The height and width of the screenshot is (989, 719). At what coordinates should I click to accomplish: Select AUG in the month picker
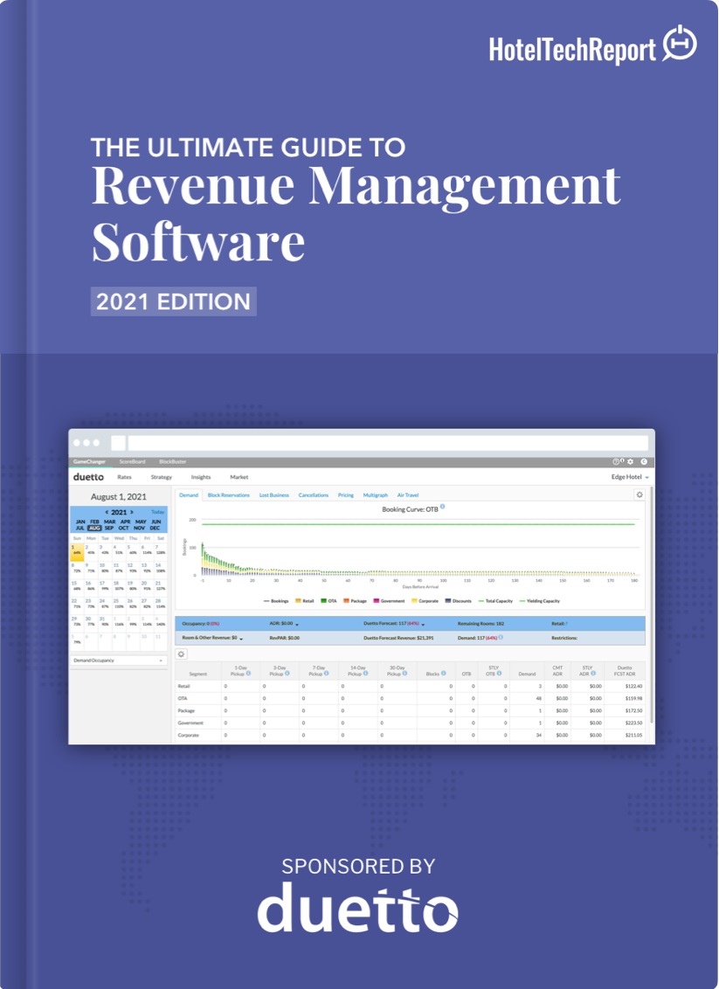(x=94, y=528)
